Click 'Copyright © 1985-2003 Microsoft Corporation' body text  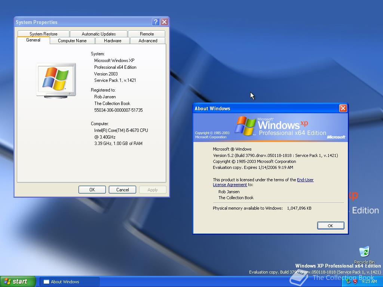(x=254, y=161)
